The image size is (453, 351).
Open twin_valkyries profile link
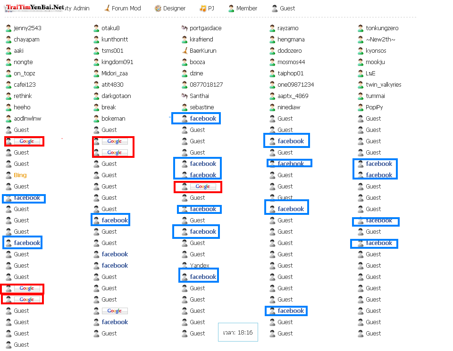click(x=384, y=84)
